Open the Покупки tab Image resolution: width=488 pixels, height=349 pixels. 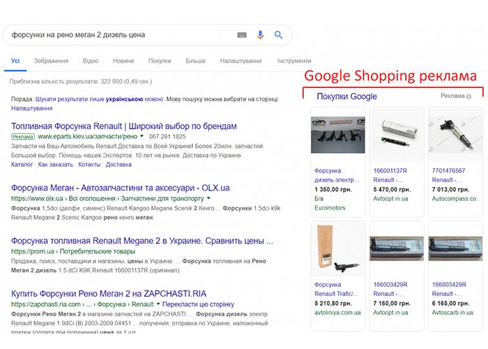click(160, 61)
